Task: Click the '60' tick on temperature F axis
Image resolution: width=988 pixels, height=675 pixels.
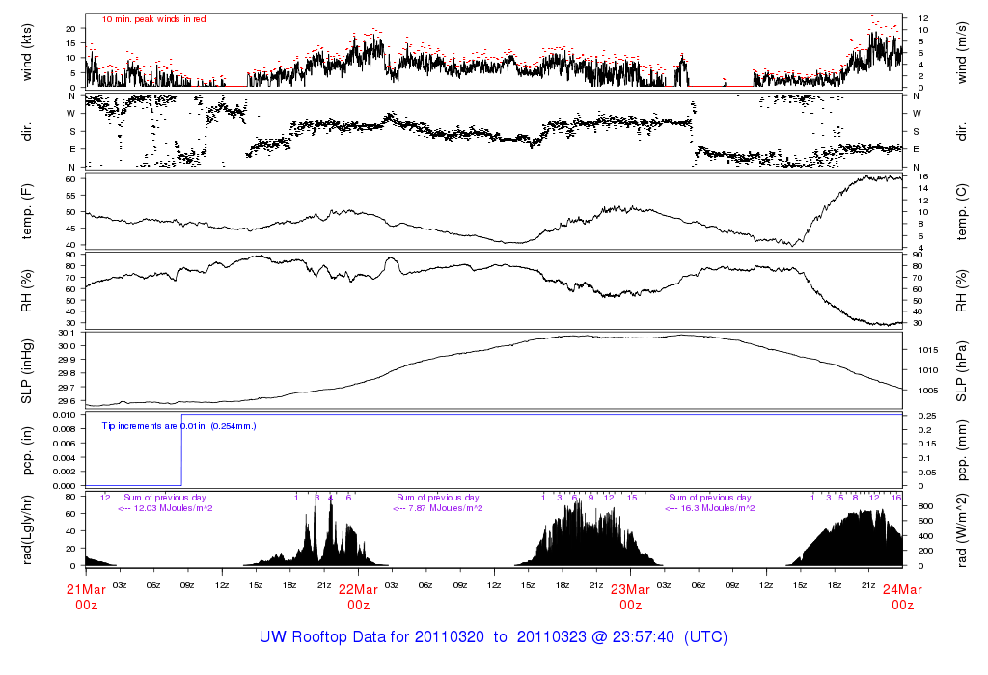Action: [x=70, y=179]
